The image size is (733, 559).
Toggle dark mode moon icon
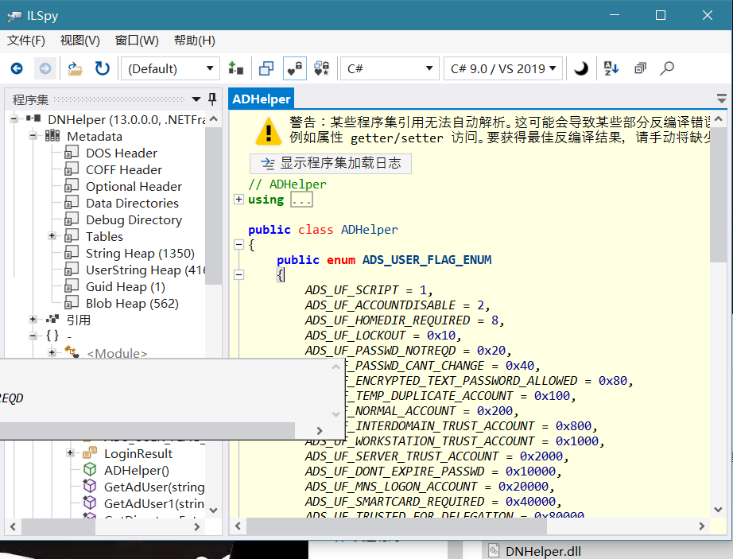coord(581,69)
